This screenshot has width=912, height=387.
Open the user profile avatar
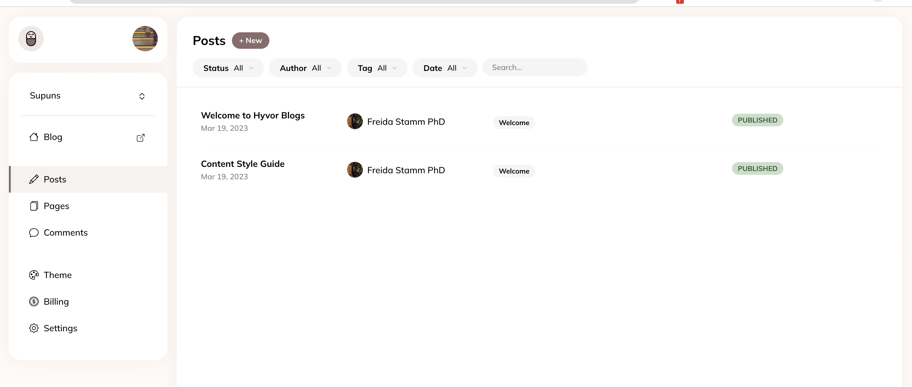pos(145,39)
